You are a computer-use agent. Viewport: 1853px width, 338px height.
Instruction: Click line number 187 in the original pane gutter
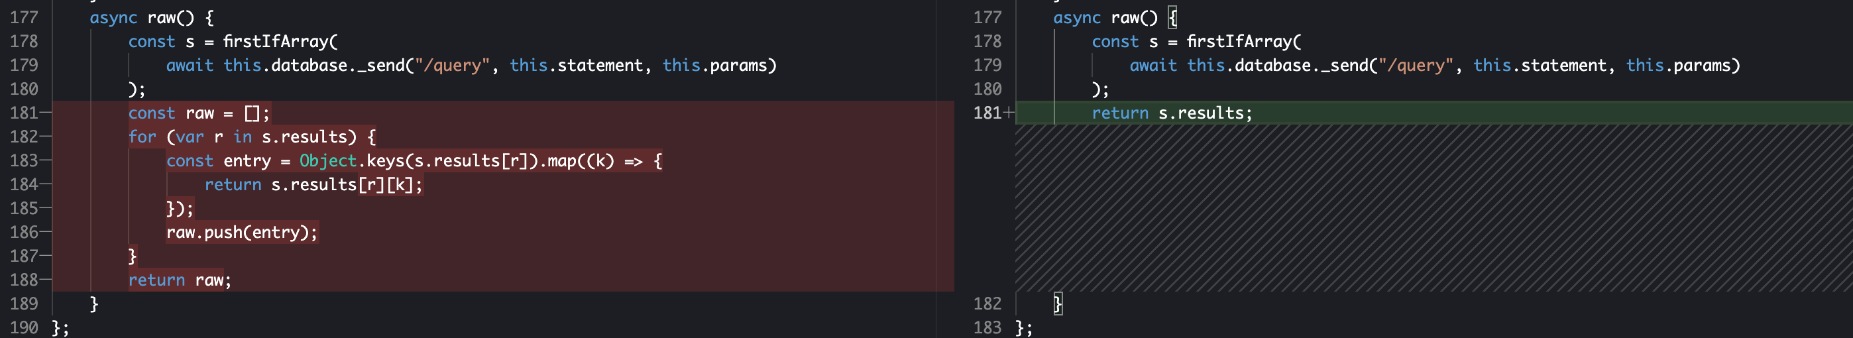coord(24,256)
